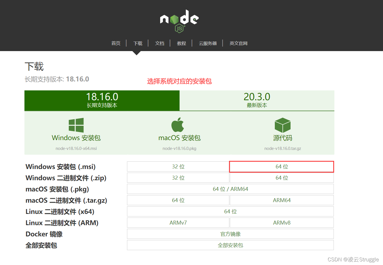Click node-v18.16.0.tar.gz filename
Viewport: 383px width, 265px height.
coord(283,149)
